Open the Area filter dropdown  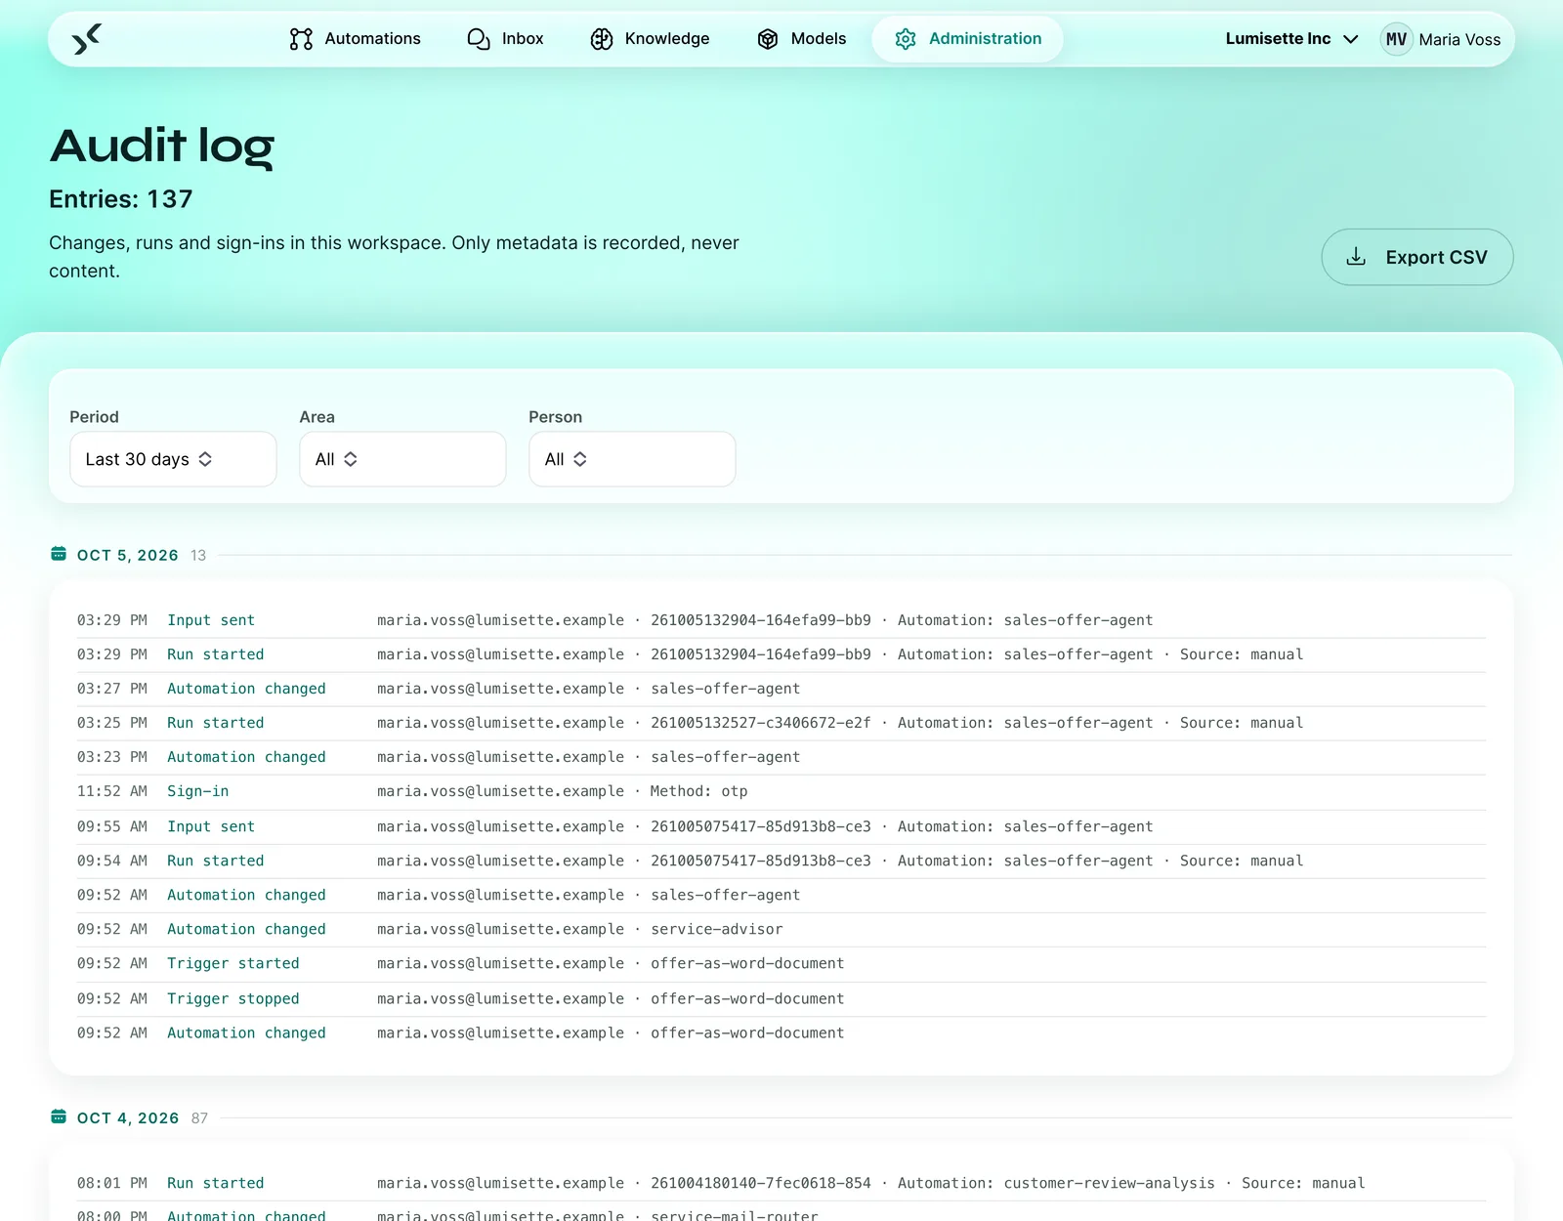pyautogui.click(x=402, y=459)
